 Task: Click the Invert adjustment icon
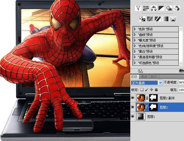tap(142, 19)
